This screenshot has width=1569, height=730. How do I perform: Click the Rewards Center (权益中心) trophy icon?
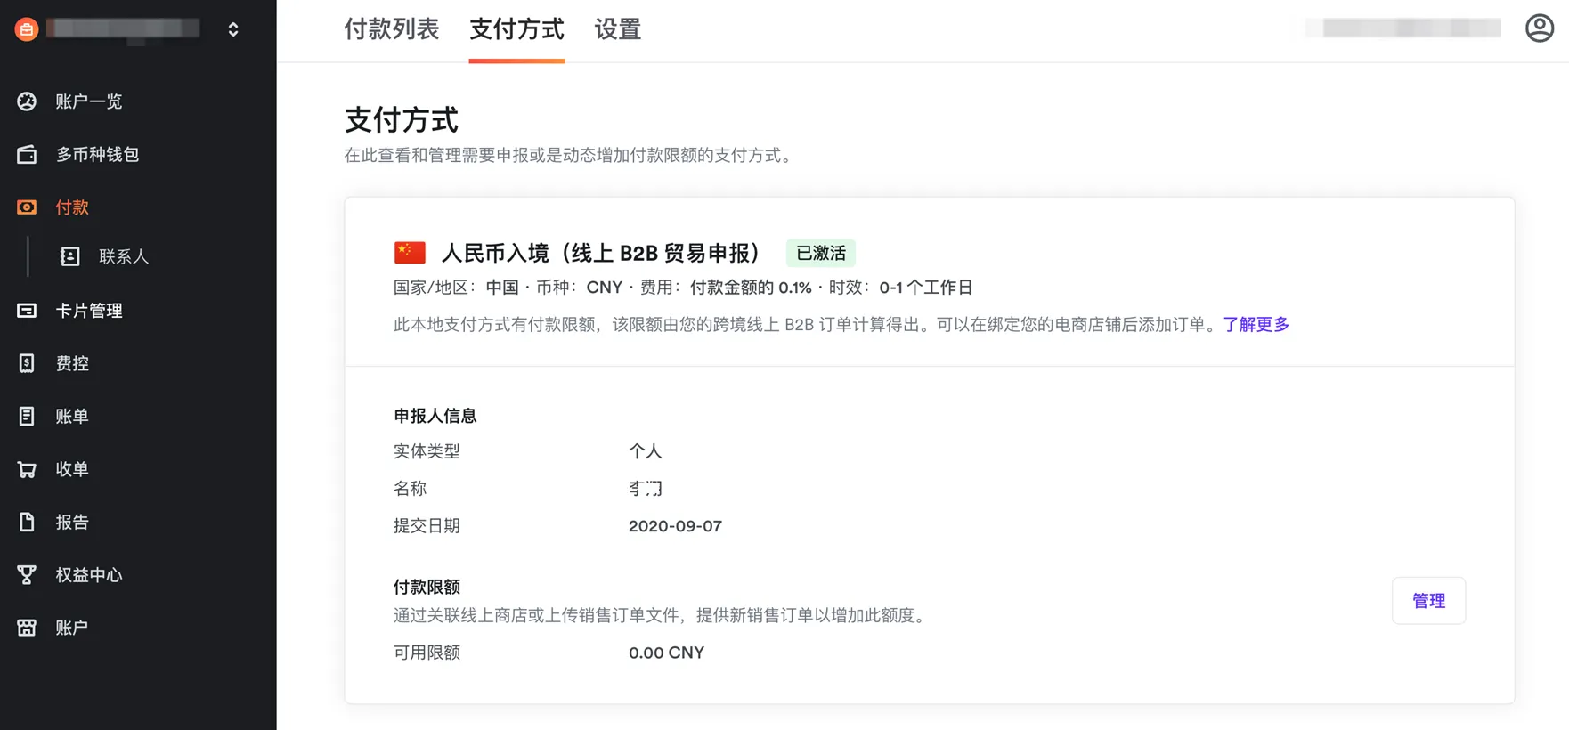[27, 575]
